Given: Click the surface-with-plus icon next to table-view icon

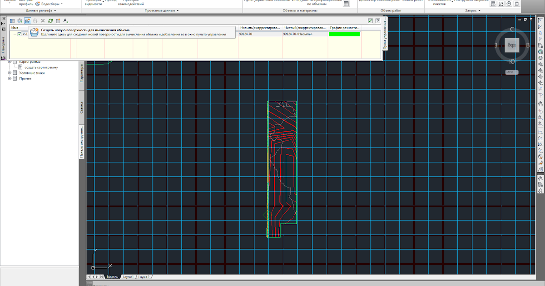Looking at the screenshot, I should [x=20, y=20].
